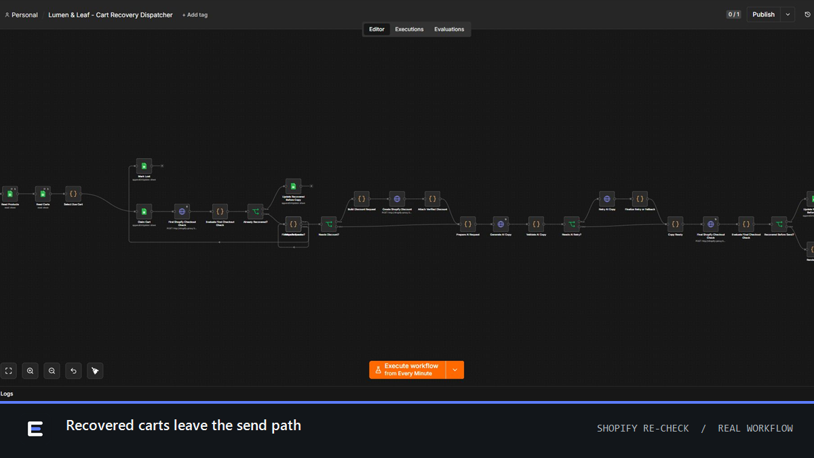This screenshot has height=458, width=814.
Task: Open the Update Recovered Before Copy node
Action: pos(293,187)
